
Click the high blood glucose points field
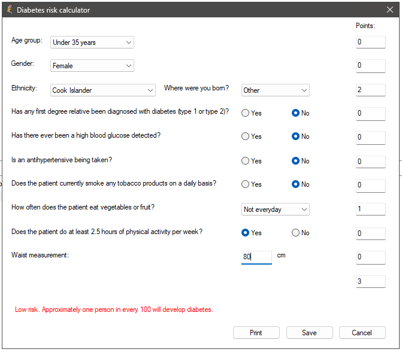click(370, 138)
